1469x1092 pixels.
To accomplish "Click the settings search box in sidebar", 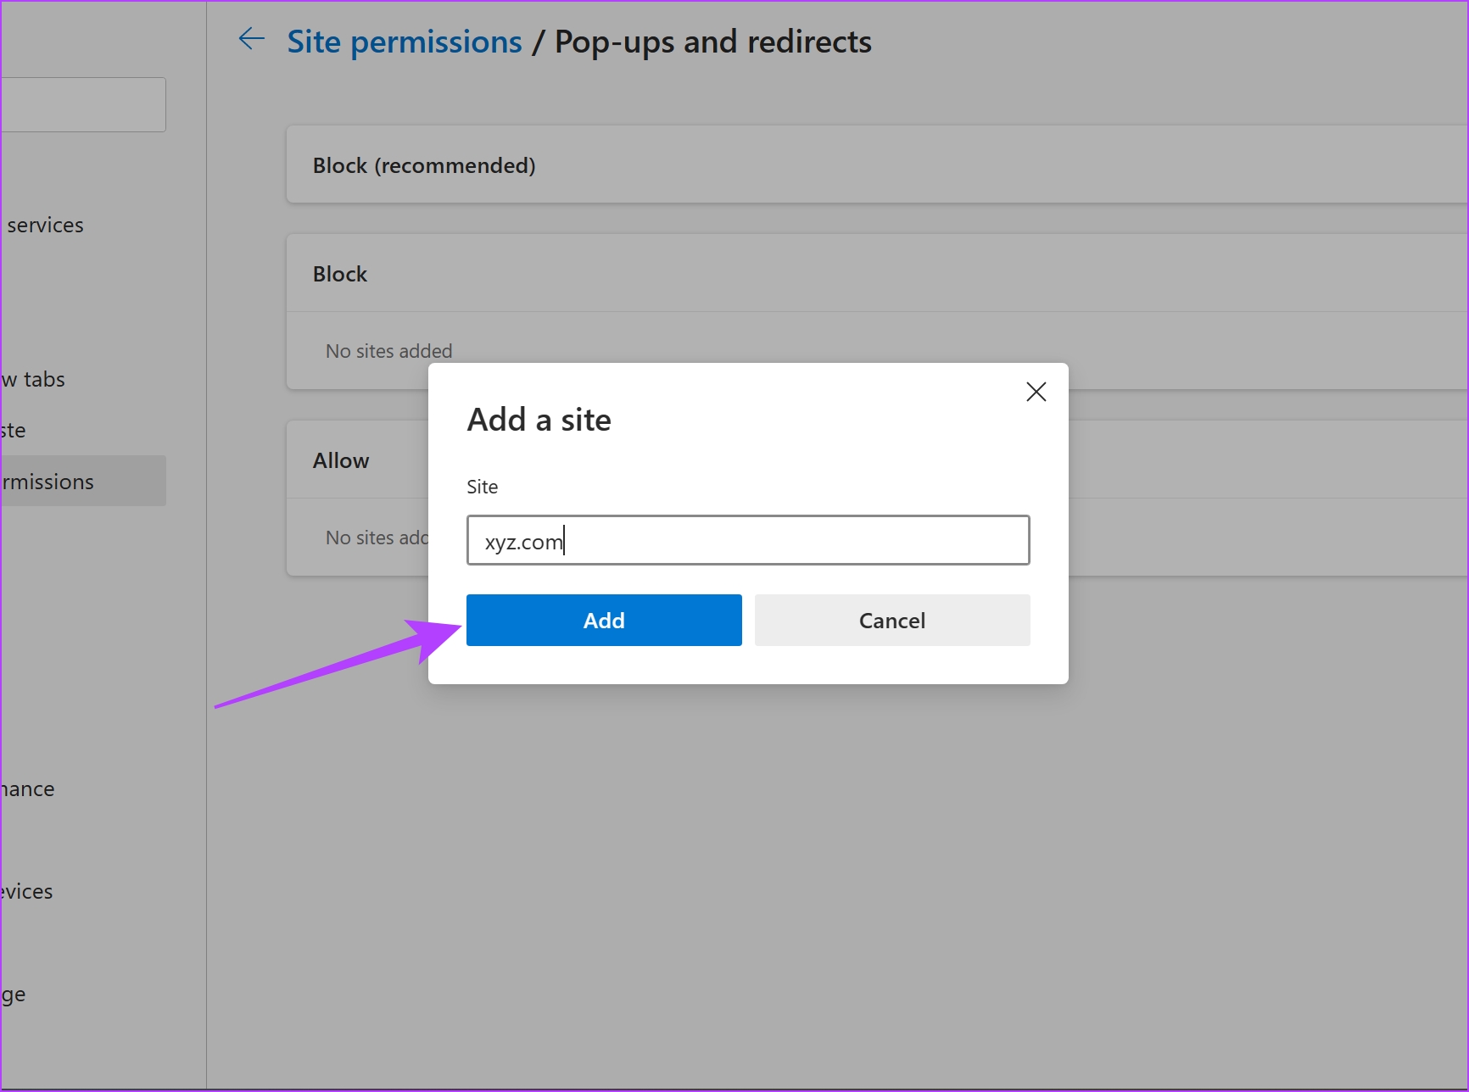I will [x=83, y=104].
